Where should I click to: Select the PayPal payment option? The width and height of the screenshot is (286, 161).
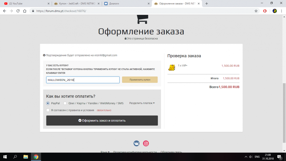coord(48,103)
